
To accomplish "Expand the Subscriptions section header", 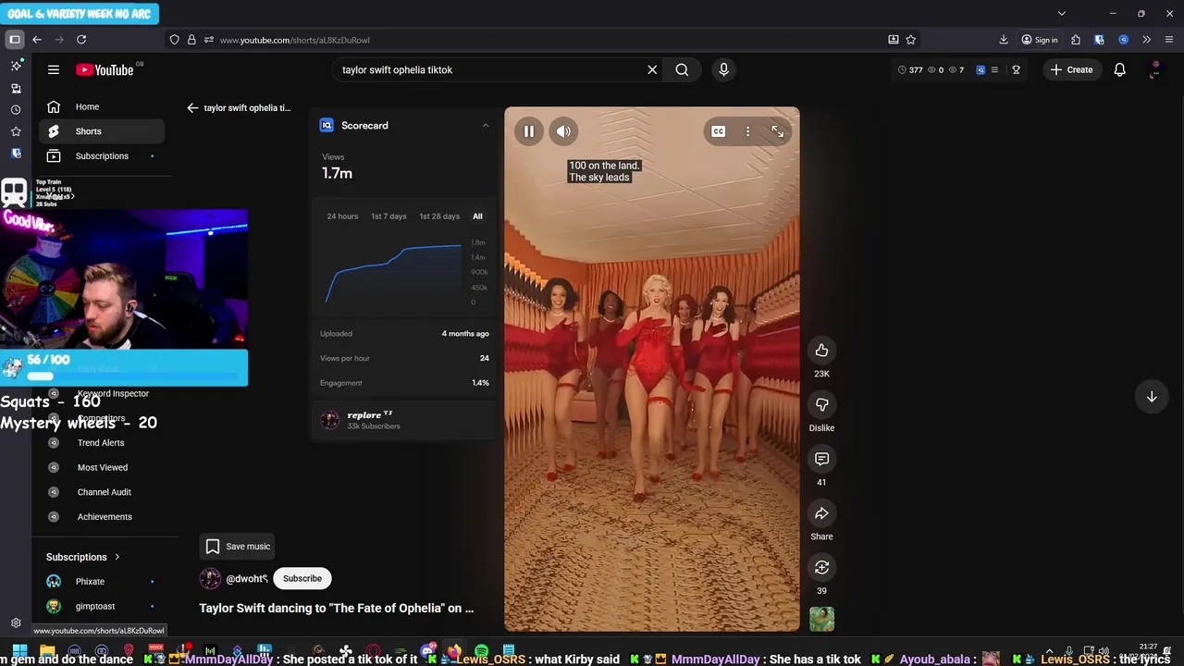I will coord(83,557).
